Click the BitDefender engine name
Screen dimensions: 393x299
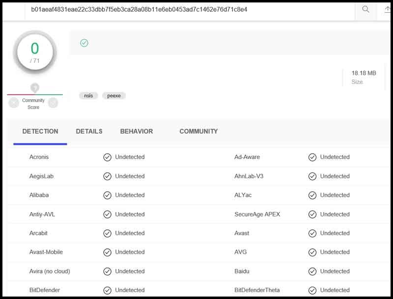coord(45,290)
